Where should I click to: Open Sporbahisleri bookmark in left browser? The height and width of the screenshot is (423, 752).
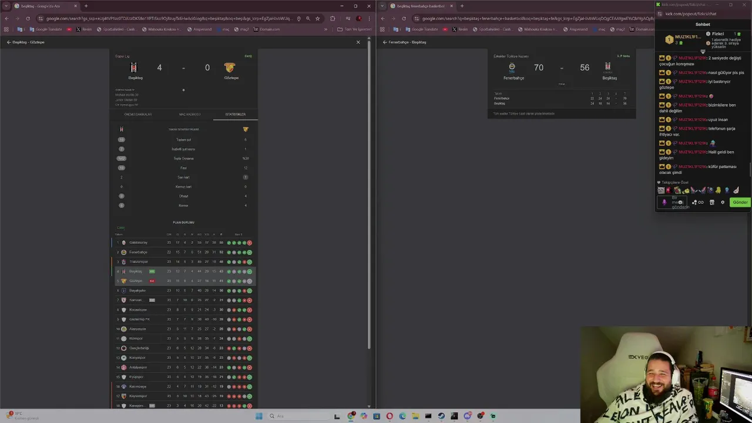pos(116,29)
